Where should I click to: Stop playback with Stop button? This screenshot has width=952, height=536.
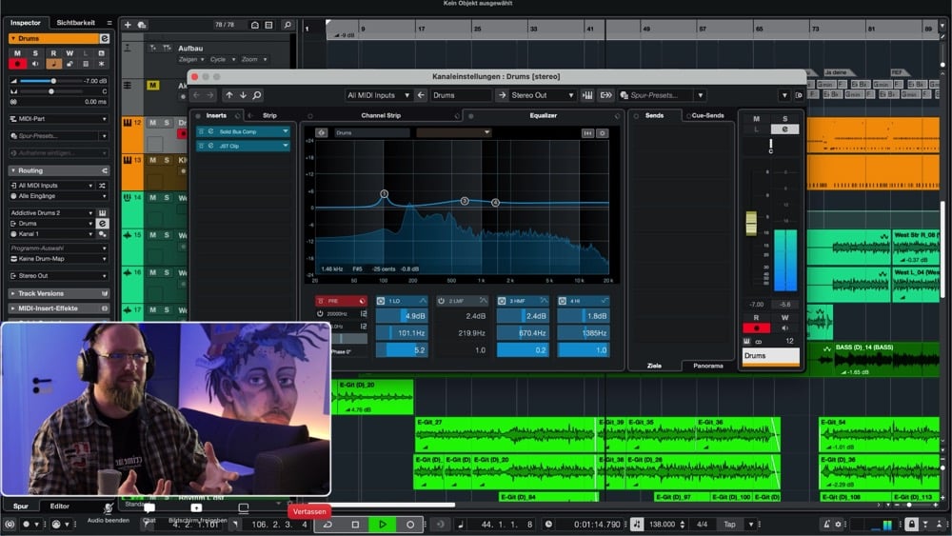click(x=355, y=525)
